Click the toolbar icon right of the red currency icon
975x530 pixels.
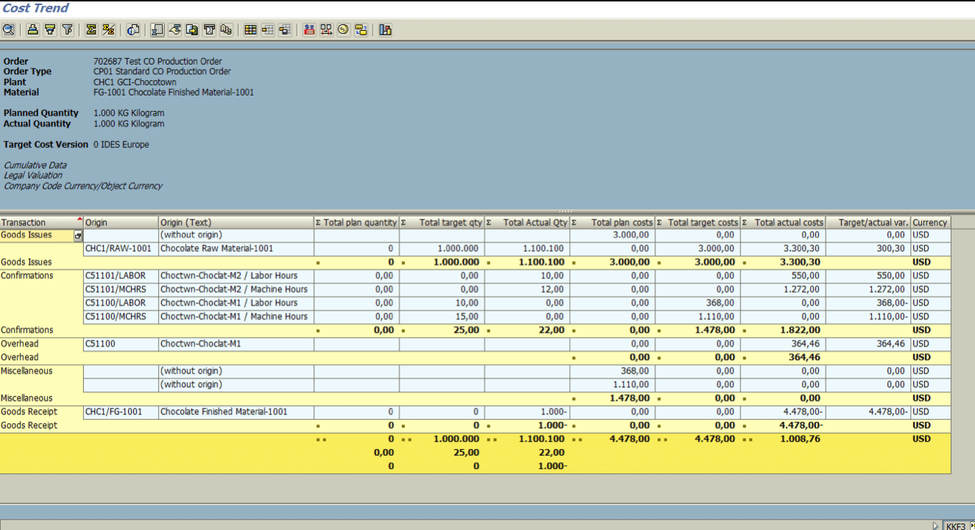(326, 30)
